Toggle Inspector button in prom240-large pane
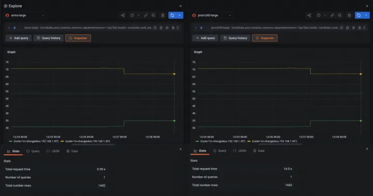 [265, 38]
